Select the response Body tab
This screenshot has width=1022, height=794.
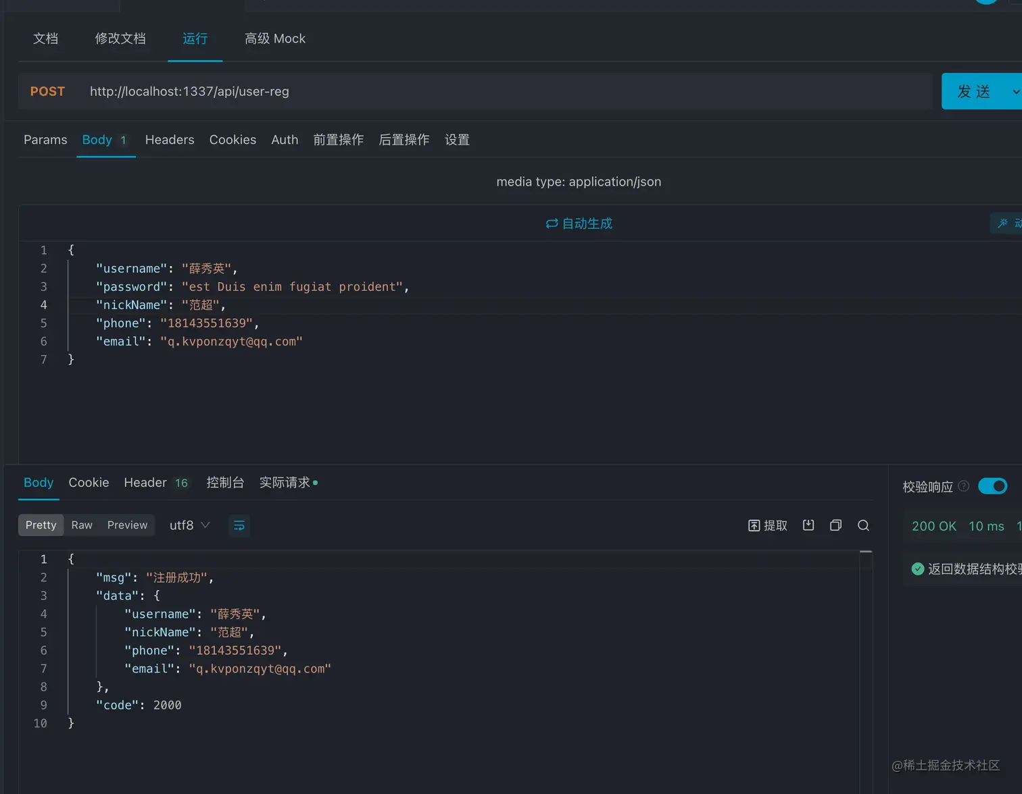click(39, 483)
